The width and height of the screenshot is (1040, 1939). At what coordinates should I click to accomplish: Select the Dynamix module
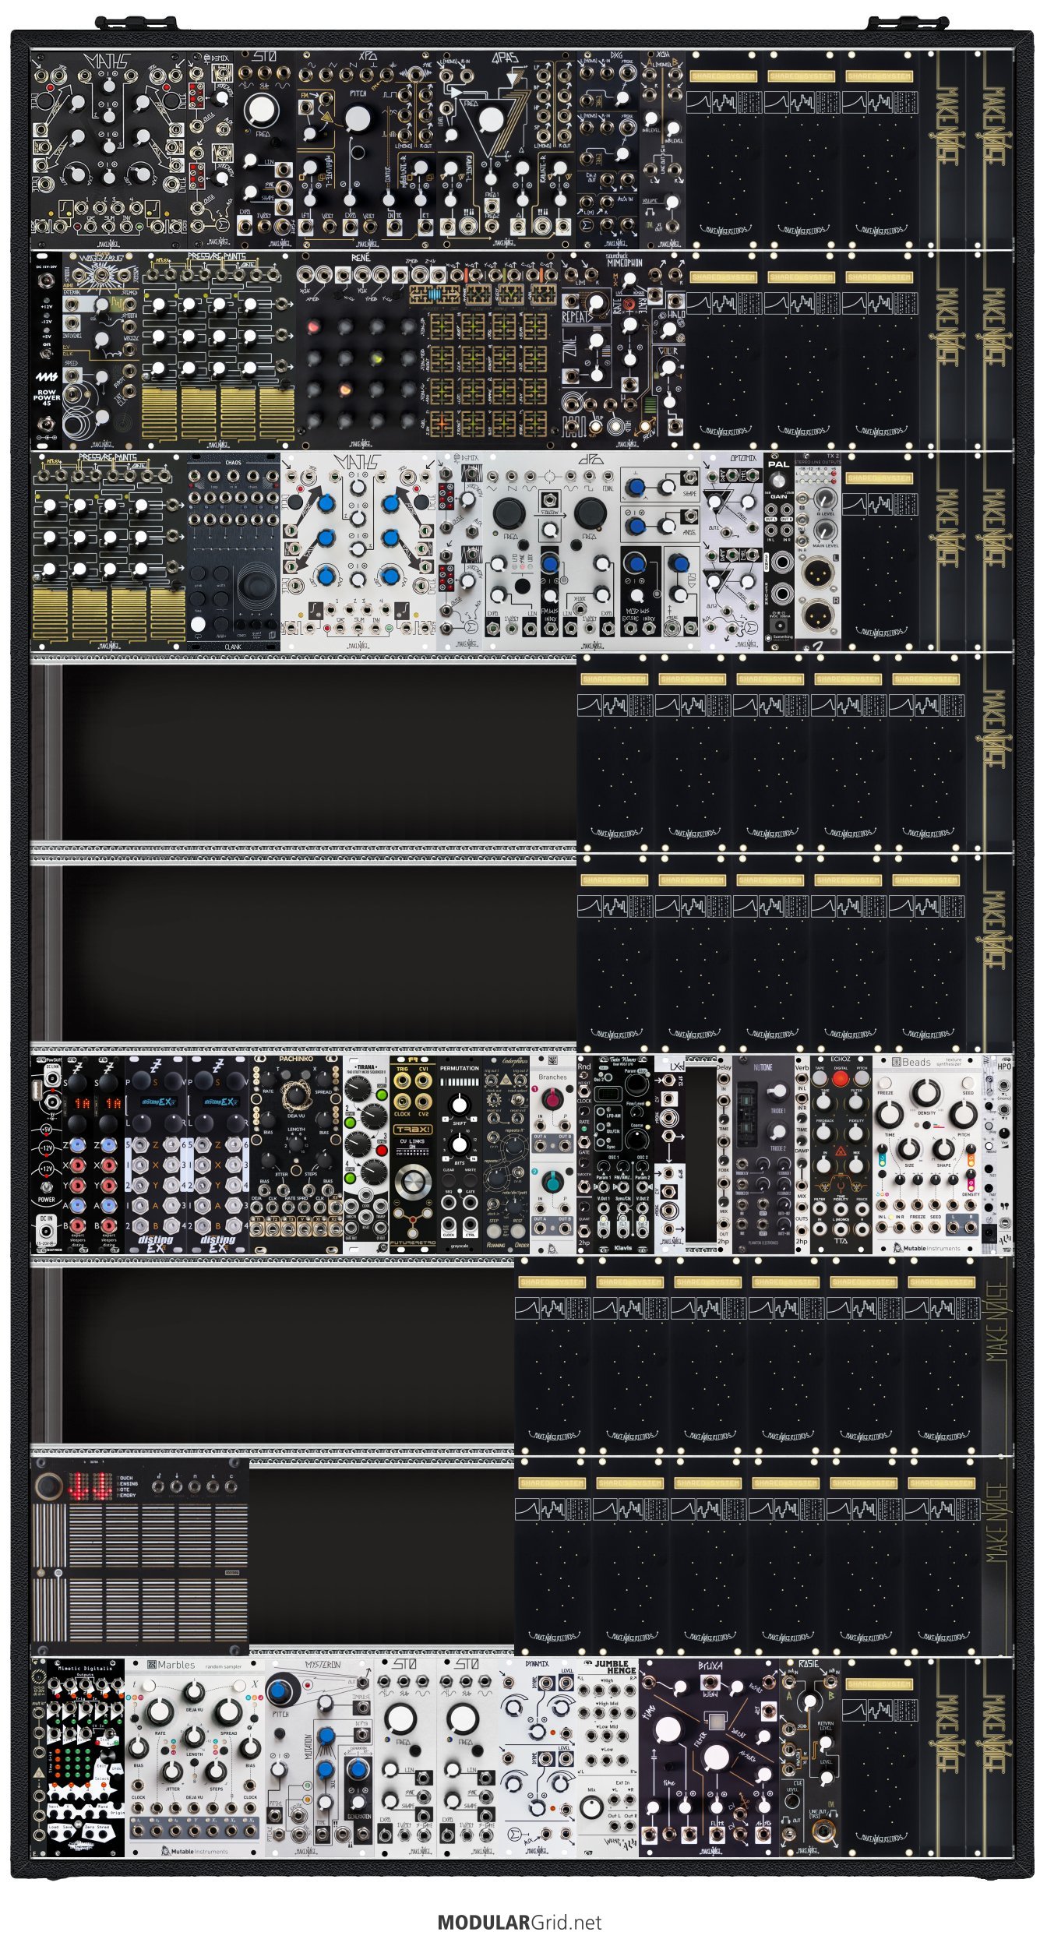pyautogui.click(x=538, y=1757)
